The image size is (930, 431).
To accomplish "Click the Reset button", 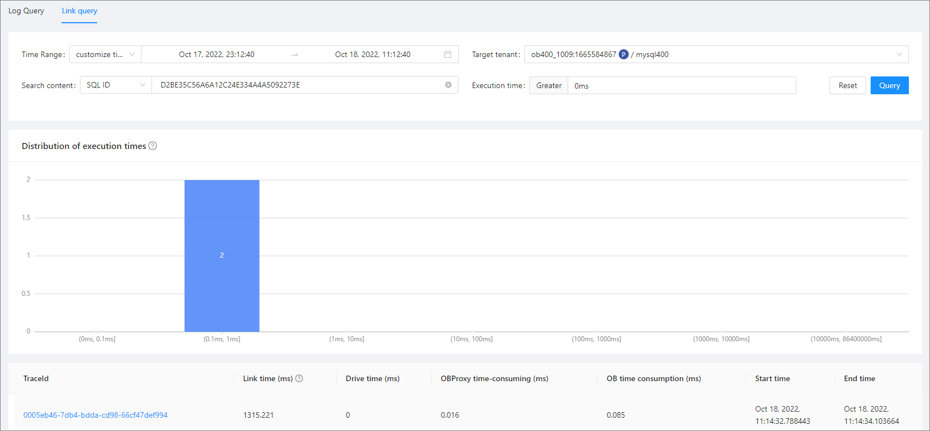I will 847,85.
